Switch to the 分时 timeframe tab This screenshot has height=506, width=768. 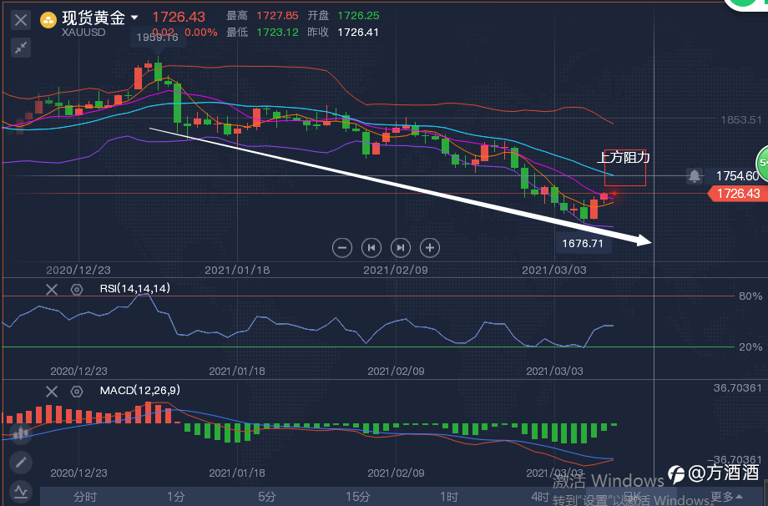[x=85, y=497]
